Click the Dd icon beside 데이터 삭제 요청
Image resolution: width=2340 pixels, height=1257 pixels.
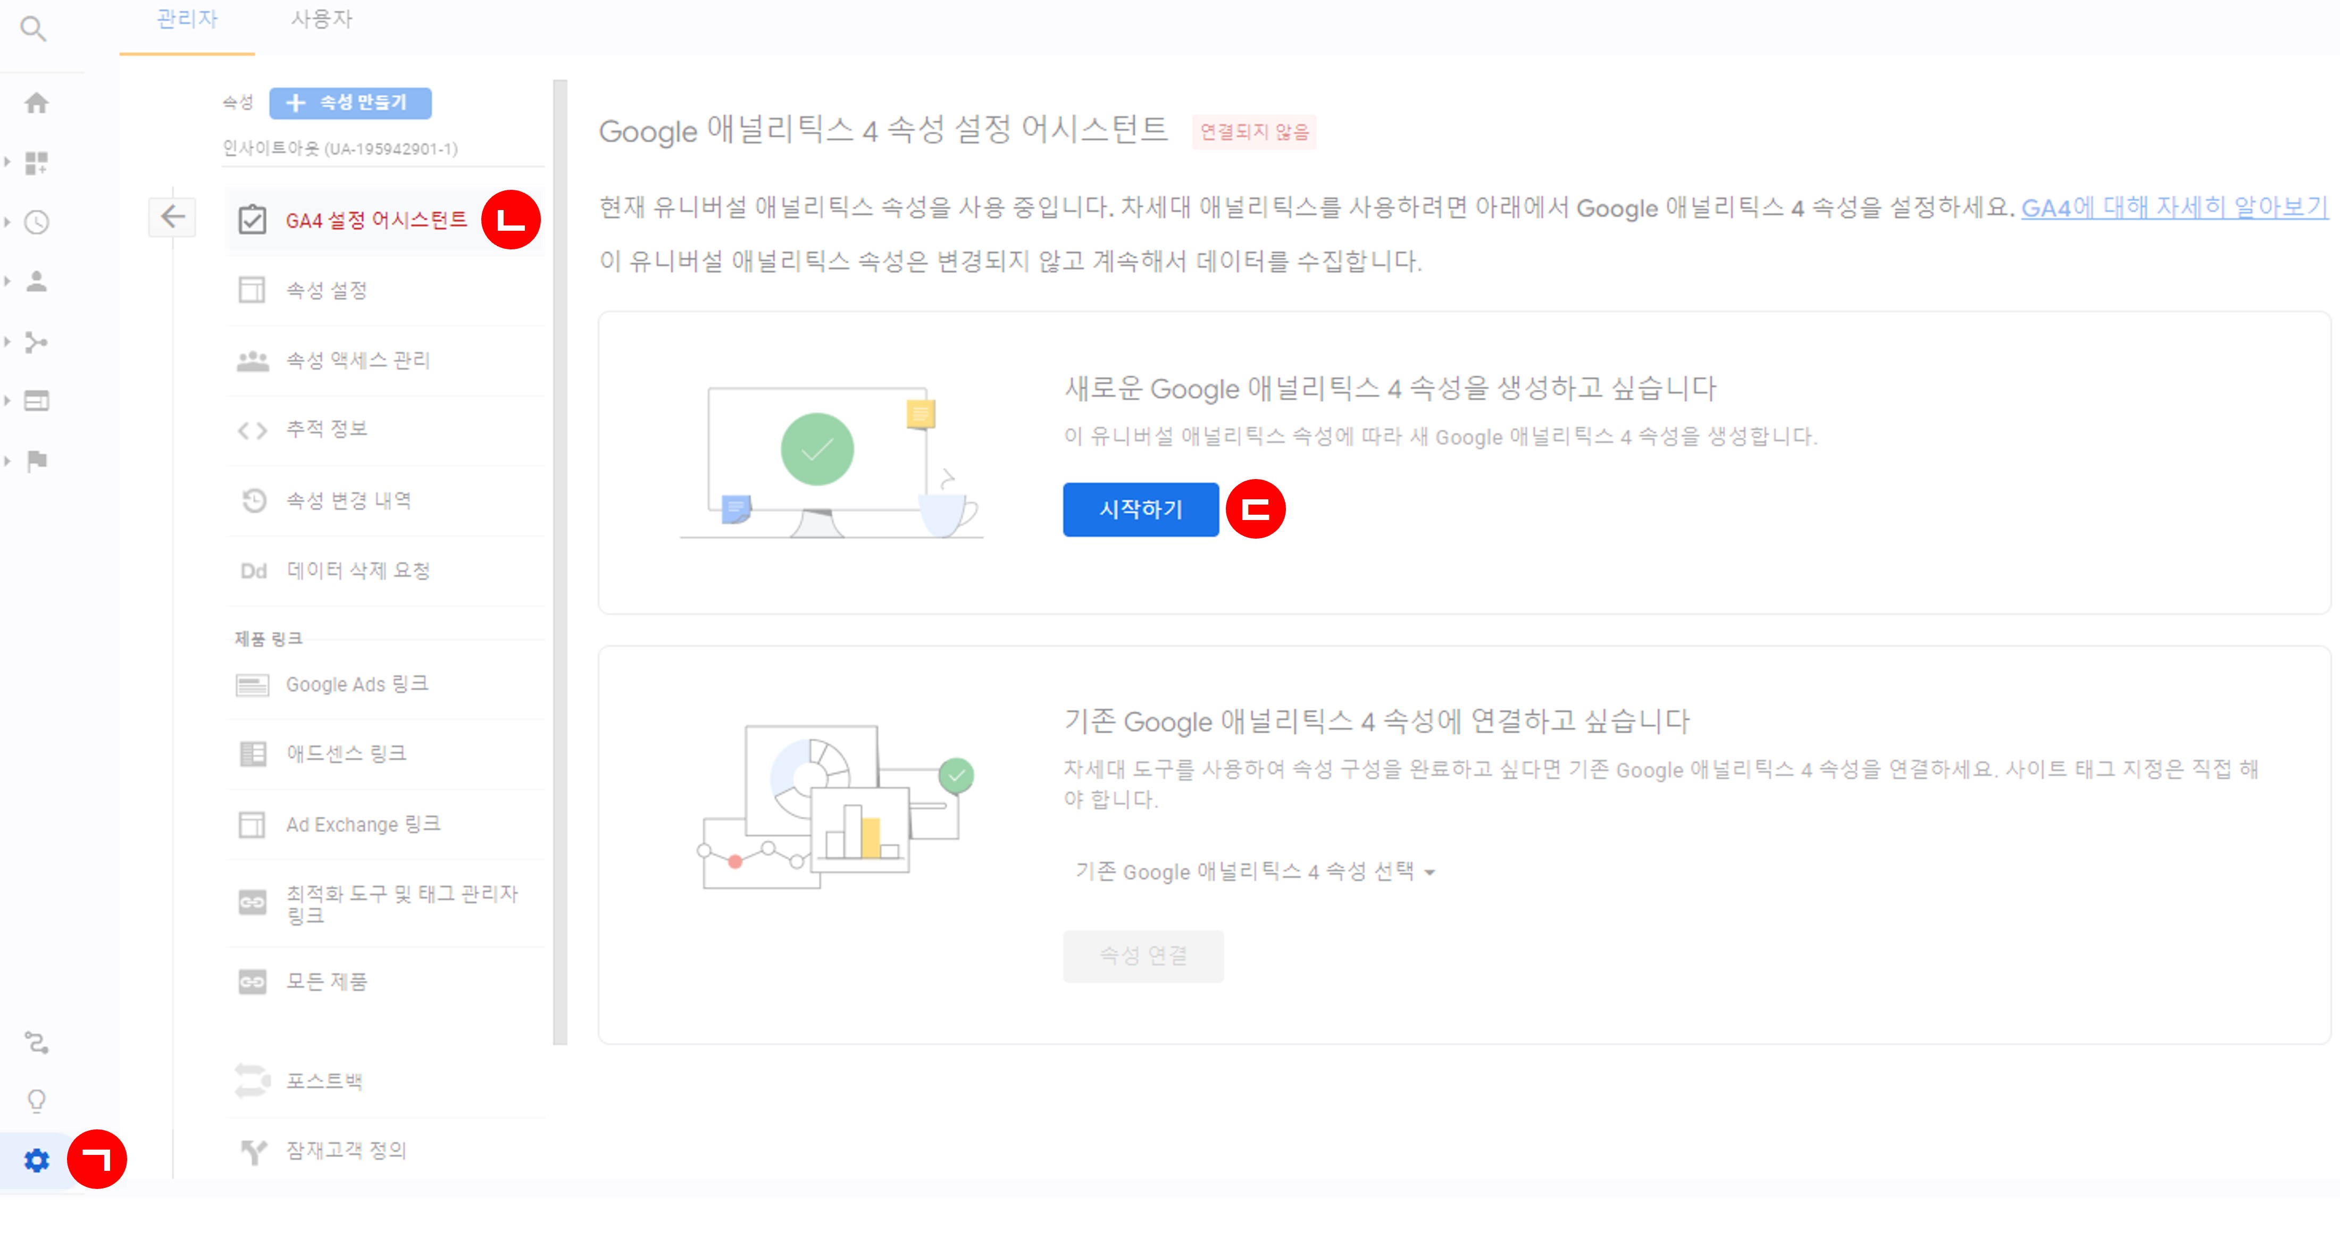pos(254,571)
